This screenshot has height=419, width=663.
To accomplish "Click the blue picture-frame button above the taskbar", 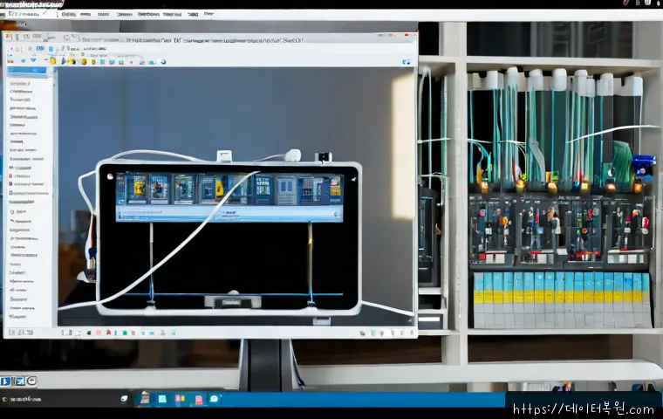I will point(20,381).
